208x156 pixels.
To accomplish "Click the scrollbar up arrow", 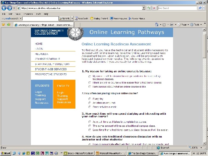I will (x=204, y=29).
